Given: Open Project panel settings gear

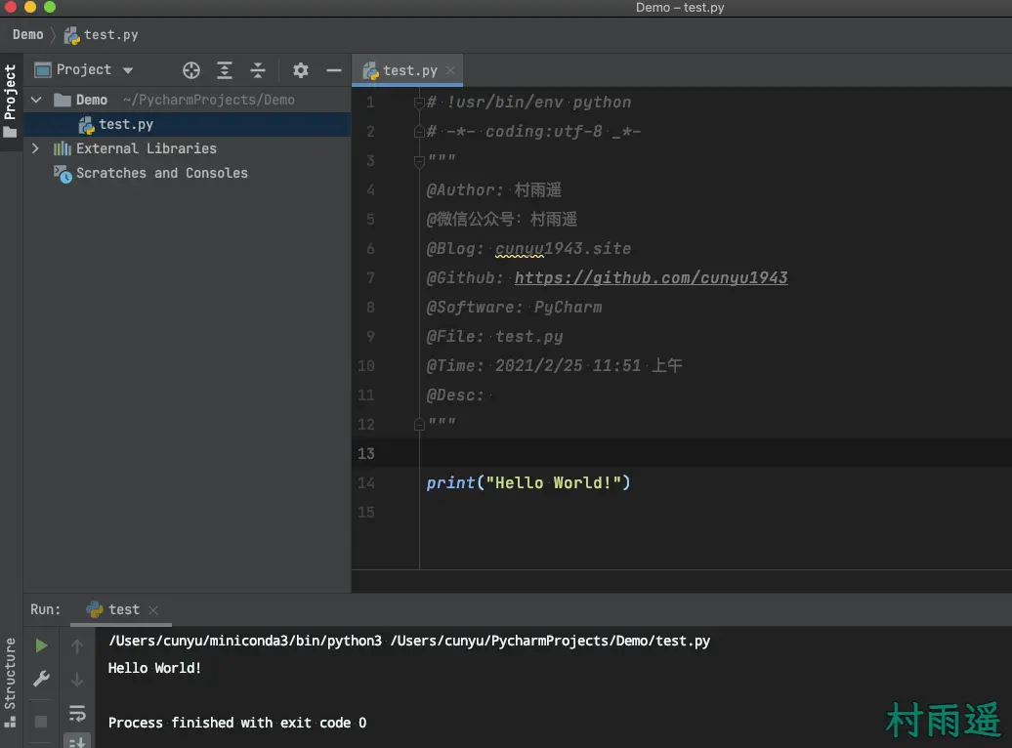Looking at the screenshot, I should [x=301, y=70].
